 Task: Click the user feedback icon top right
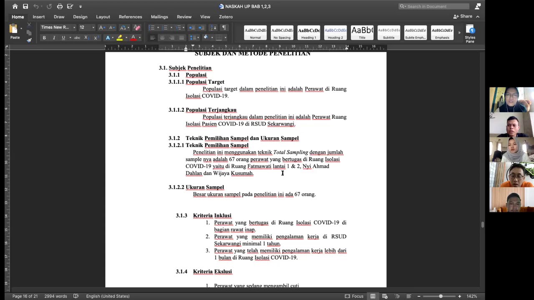click(478, 6)
